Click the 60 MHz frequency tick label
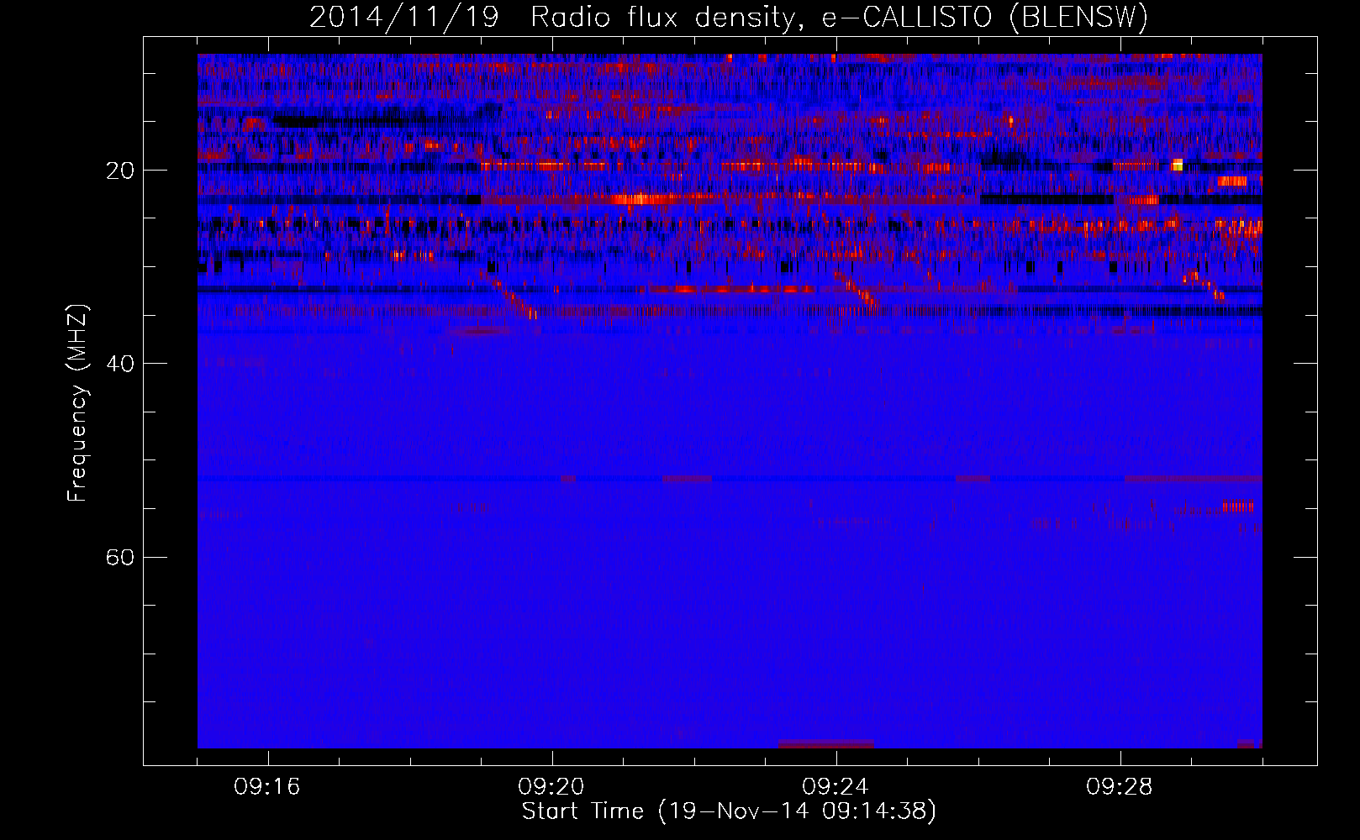 (120, 557)
